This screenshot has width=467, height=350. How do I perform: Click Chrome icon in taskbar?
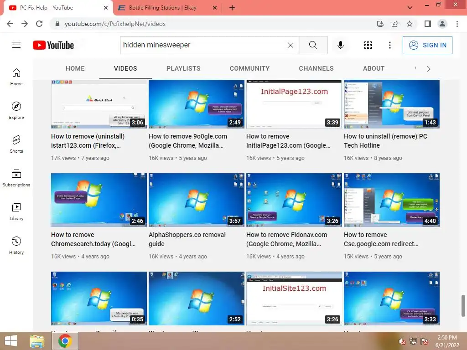pos(65,341)
